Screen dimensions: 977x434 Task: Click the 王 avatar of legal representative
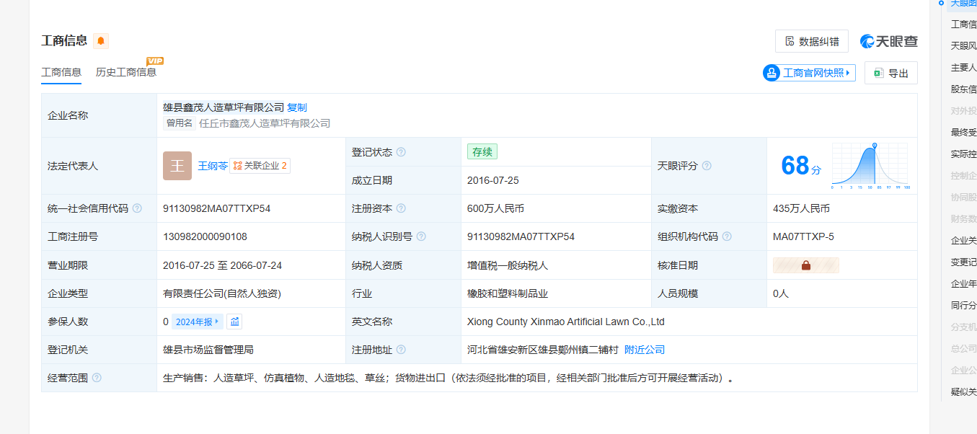[177, 166]
